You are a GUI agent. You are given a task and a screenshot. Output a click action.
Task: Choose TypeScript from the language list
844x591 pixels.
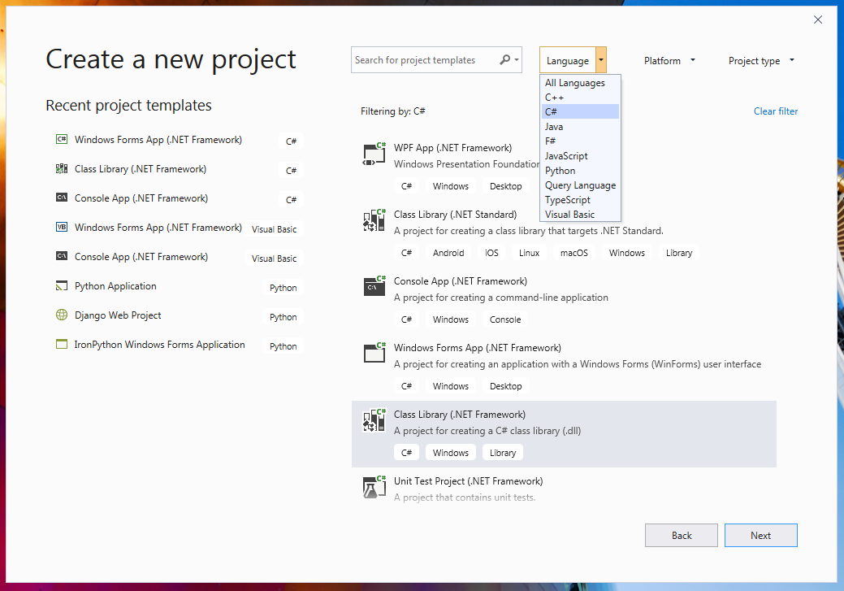pyautogui.click(x=580, y=199)
